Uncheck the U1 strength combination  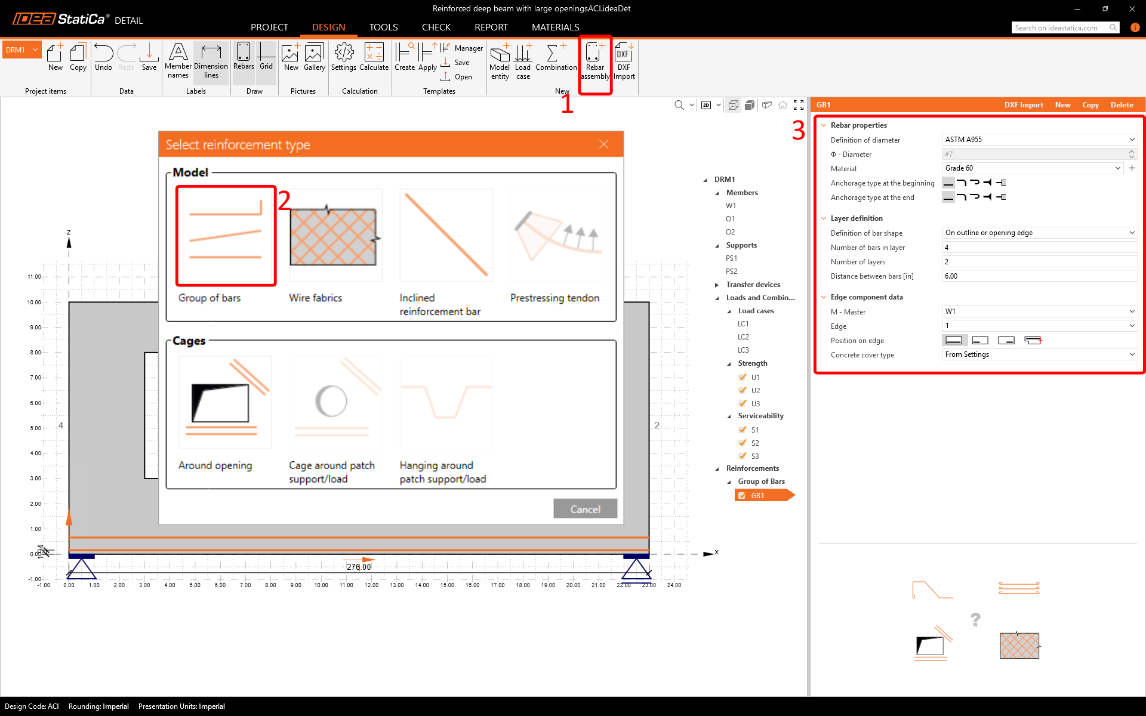point(743,377)
